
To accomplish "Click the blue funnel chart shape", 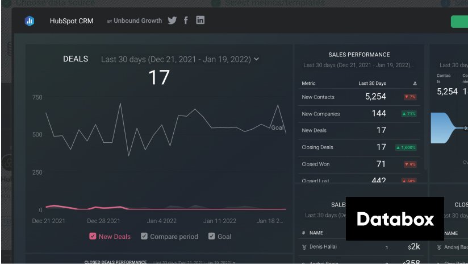I will 442,128.
